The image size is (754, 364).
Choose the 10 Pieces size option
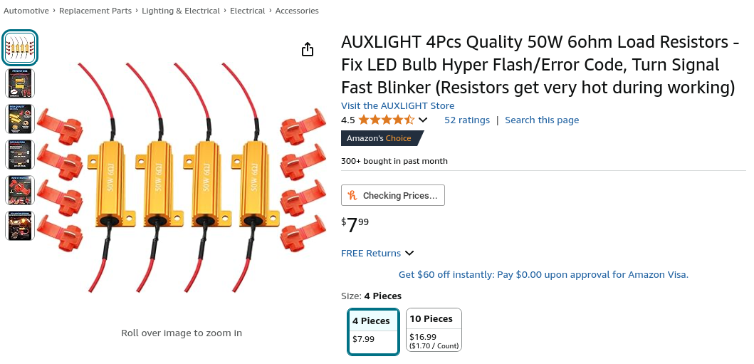pyautogui.click(x=434, y=329)
